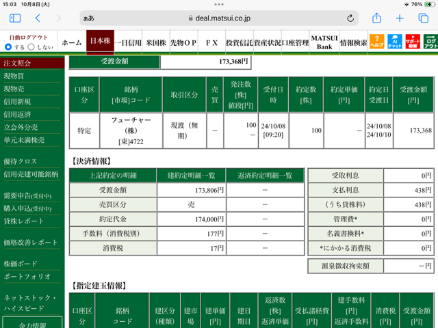Click the 177円 commission value
This screenshot has width=438, height=328.
(x=216, y=234)
